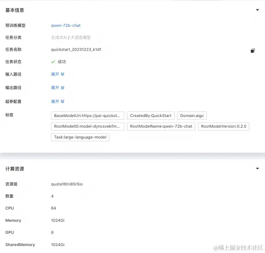Select the CreatedBy:QuickStart tag
The width and height of the screenshot is (265, 253).
click(x=151, y=116)
